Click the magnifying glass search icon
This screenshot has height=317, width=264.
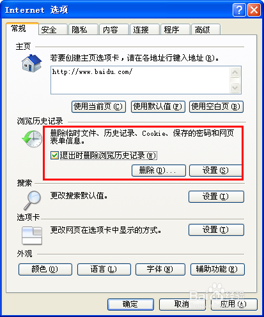tap(33, 200)
